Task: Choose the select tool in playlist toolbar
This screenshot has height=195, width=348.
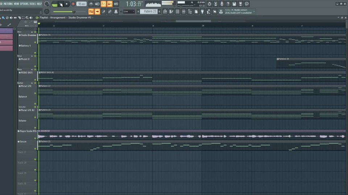Action: [23, 18]
